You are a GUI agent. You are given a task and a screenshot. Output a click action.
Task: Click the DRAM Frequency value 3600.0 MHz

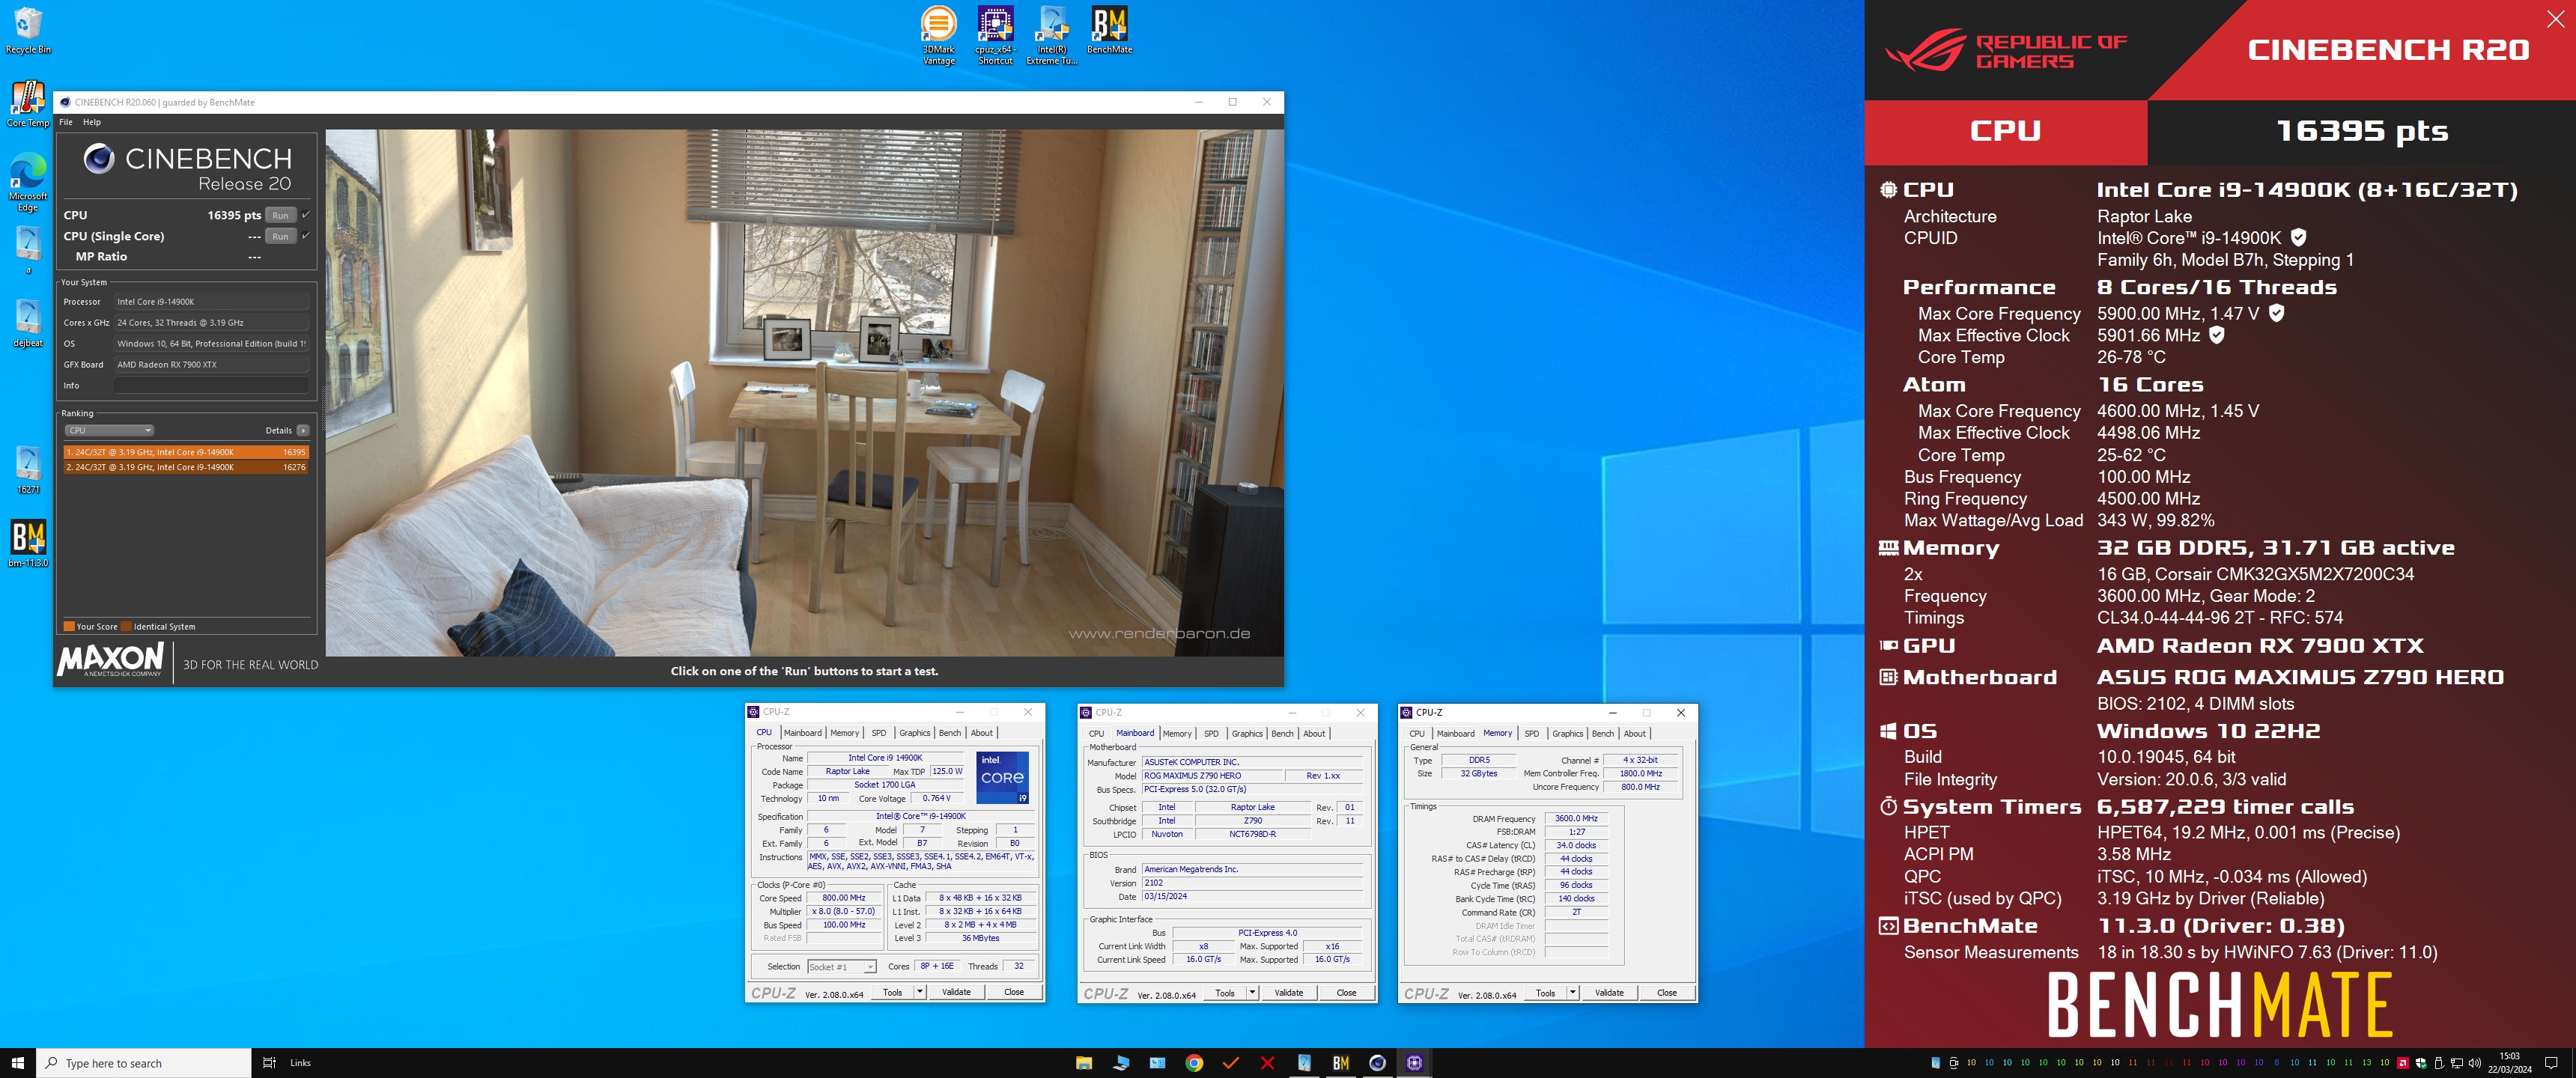1576,818
